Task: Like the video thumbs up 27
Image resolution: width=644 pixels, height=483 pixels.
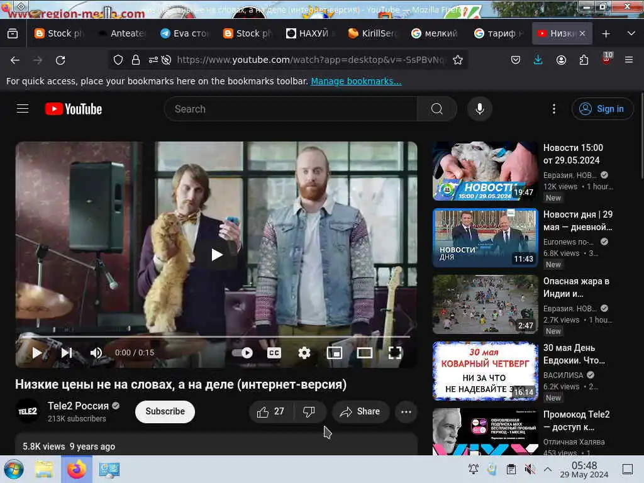Action: click(x=270, y=411)
